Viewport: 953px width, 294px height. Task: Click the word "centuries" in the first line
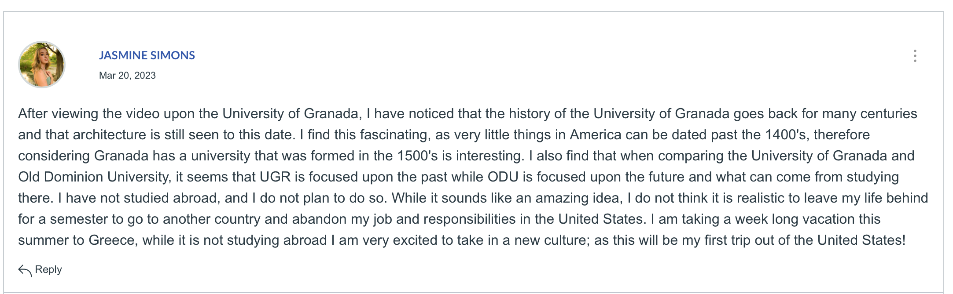click(x=889, y=114)
